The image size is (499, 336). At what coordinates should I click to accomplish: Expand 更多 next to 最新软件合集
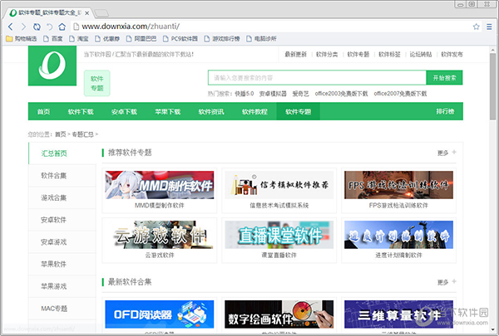tap(446, 282)
